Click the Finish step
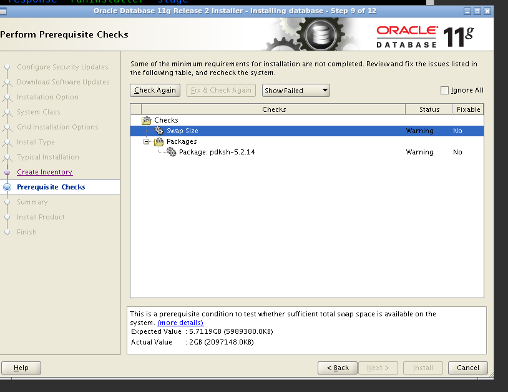This screenshot has height=392, width=508. click(27, 232)
